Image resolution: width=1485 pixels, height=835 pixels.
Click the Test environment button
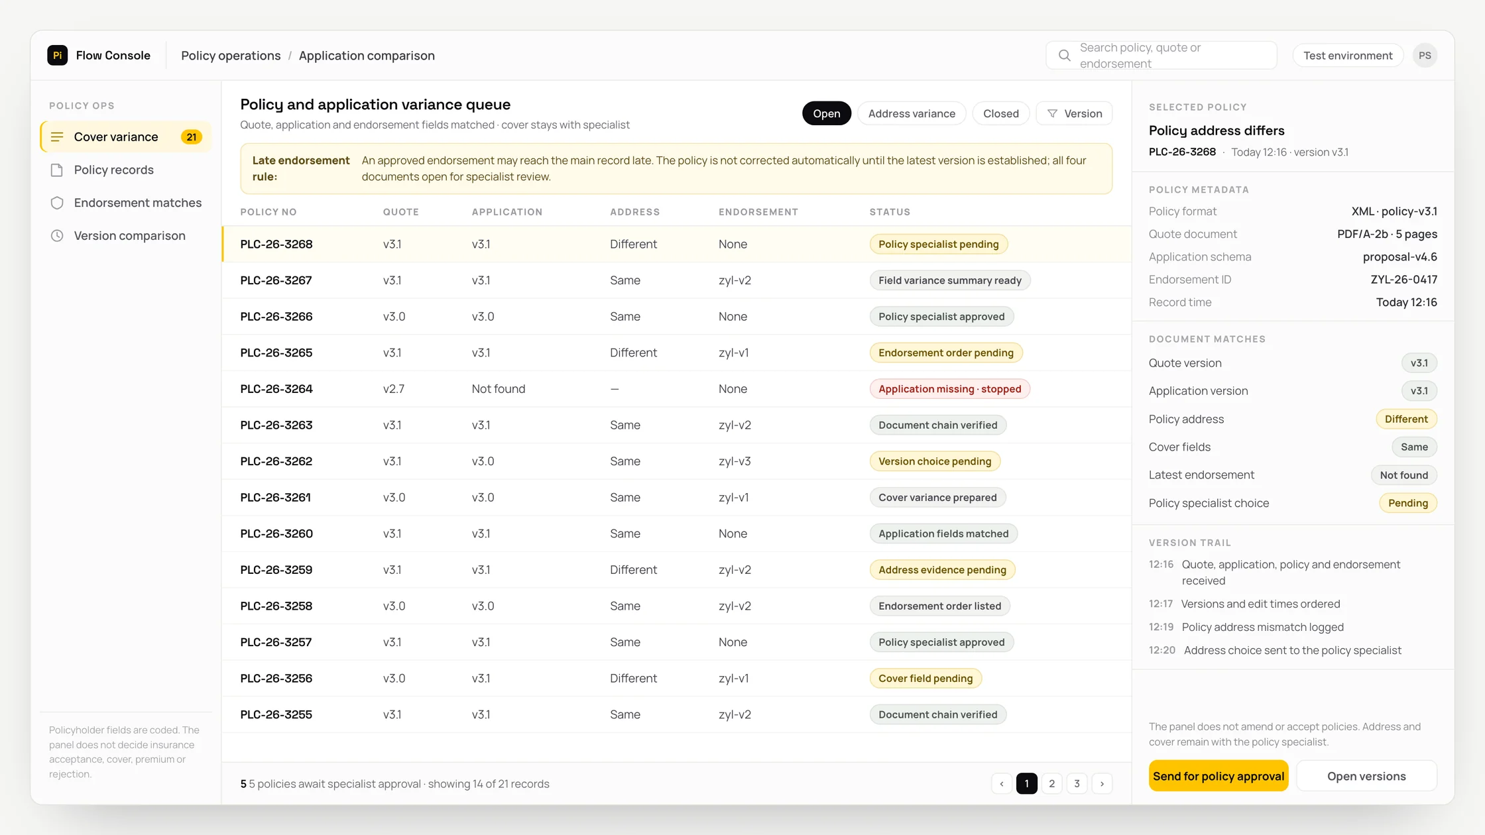(1348, 56)
